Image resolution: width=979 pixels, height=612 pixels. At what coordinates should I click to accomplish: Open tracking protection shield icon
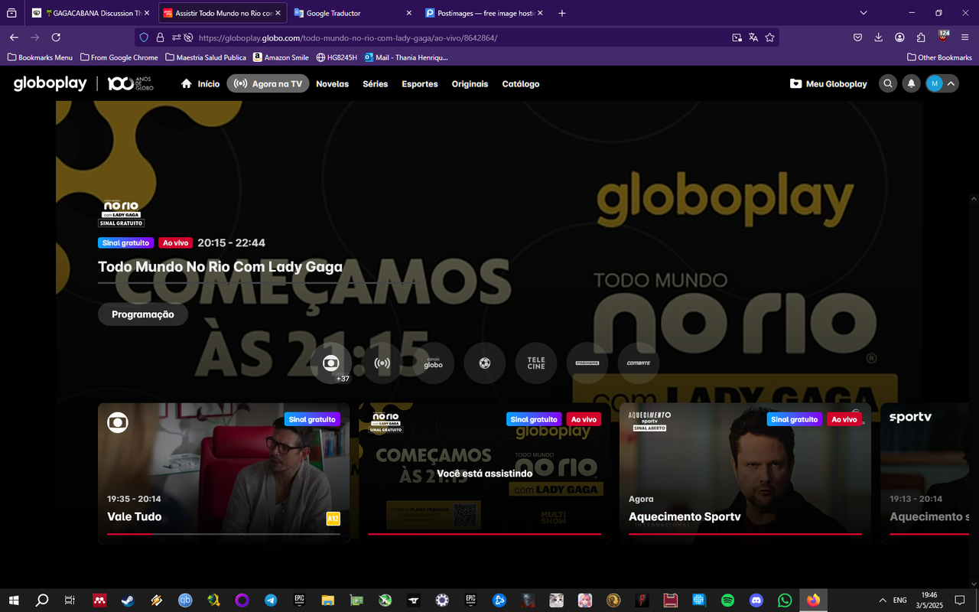144,37
